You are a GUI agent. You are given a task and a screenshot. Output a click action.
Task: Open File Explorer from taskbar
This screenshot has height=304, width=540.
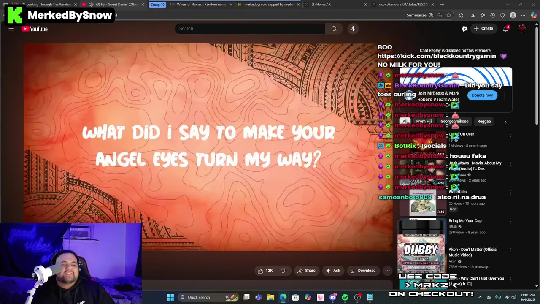click(x=271, y=297)
